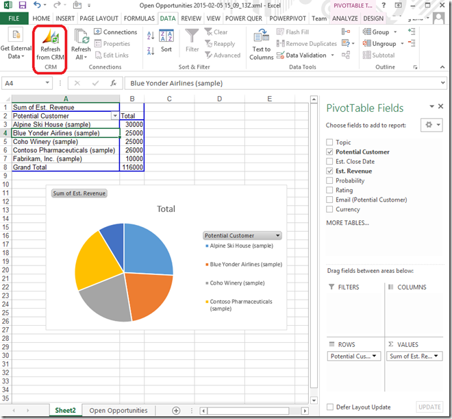Click the Excel Help question mark icon
This screenshot has height=419, width=452.
tap(384, 5)
